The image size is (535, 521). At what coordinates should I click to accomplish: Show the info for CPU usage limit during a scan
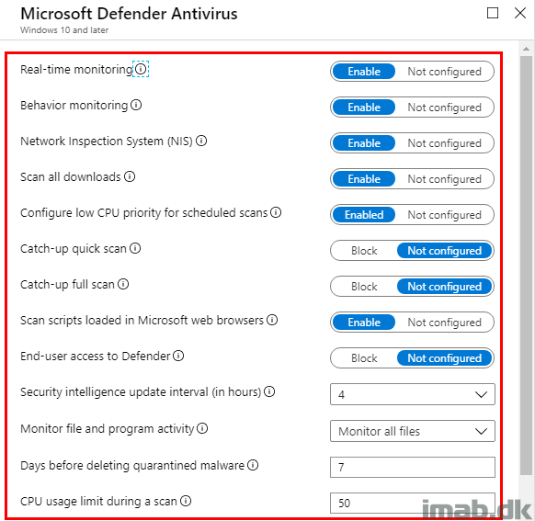[186, 501]
